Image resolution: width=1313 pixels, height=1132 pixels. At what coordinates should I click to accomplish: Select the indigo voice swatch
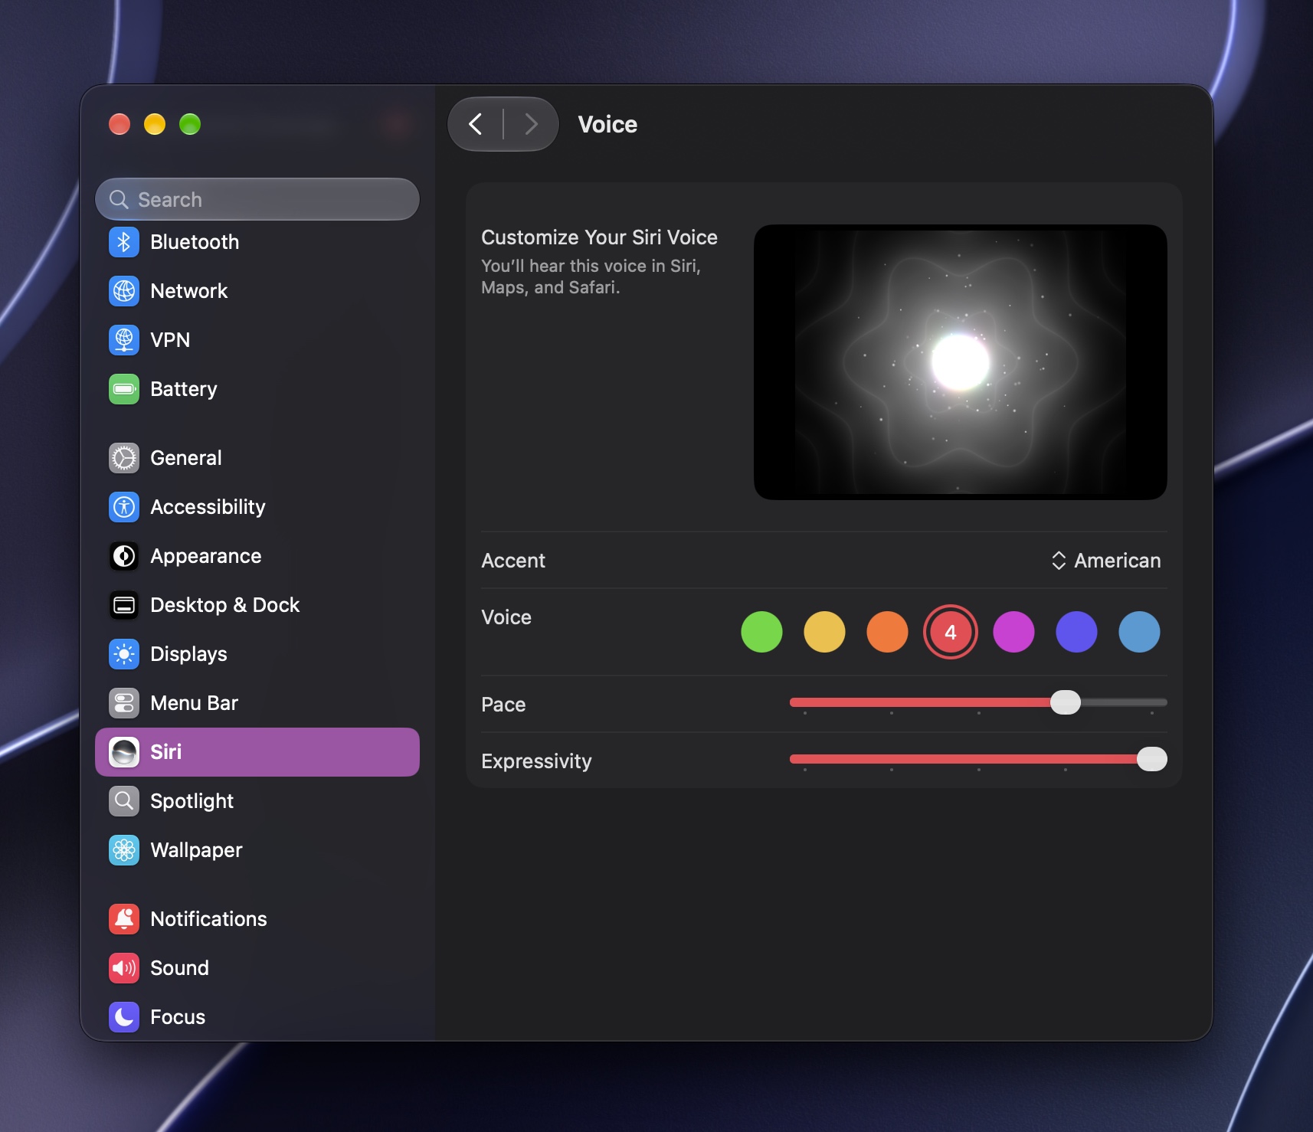(1076, 632)
